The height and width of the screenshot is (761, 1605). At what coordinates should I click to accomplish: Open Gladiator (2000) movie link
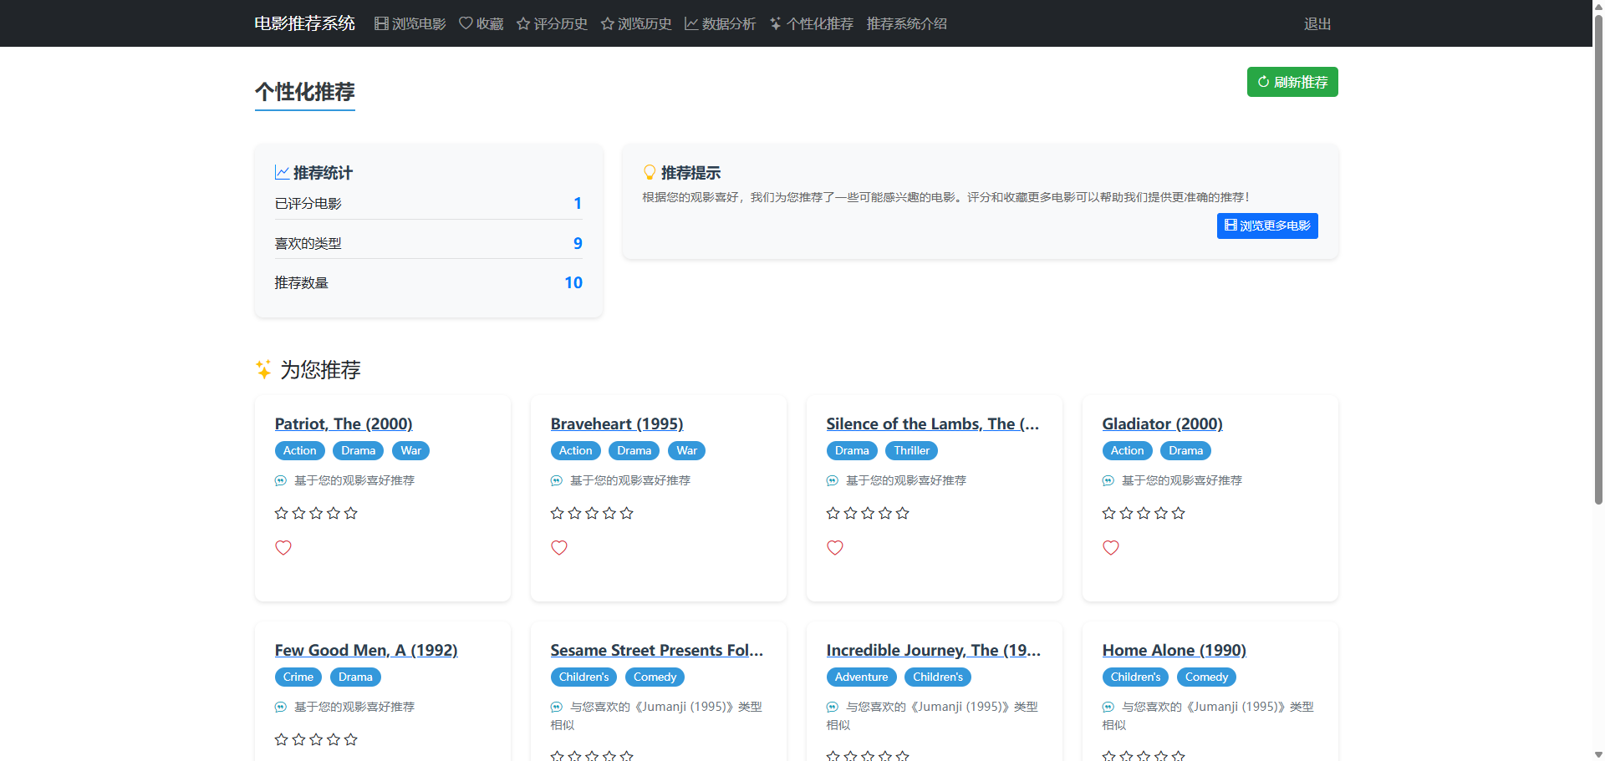1163,424
